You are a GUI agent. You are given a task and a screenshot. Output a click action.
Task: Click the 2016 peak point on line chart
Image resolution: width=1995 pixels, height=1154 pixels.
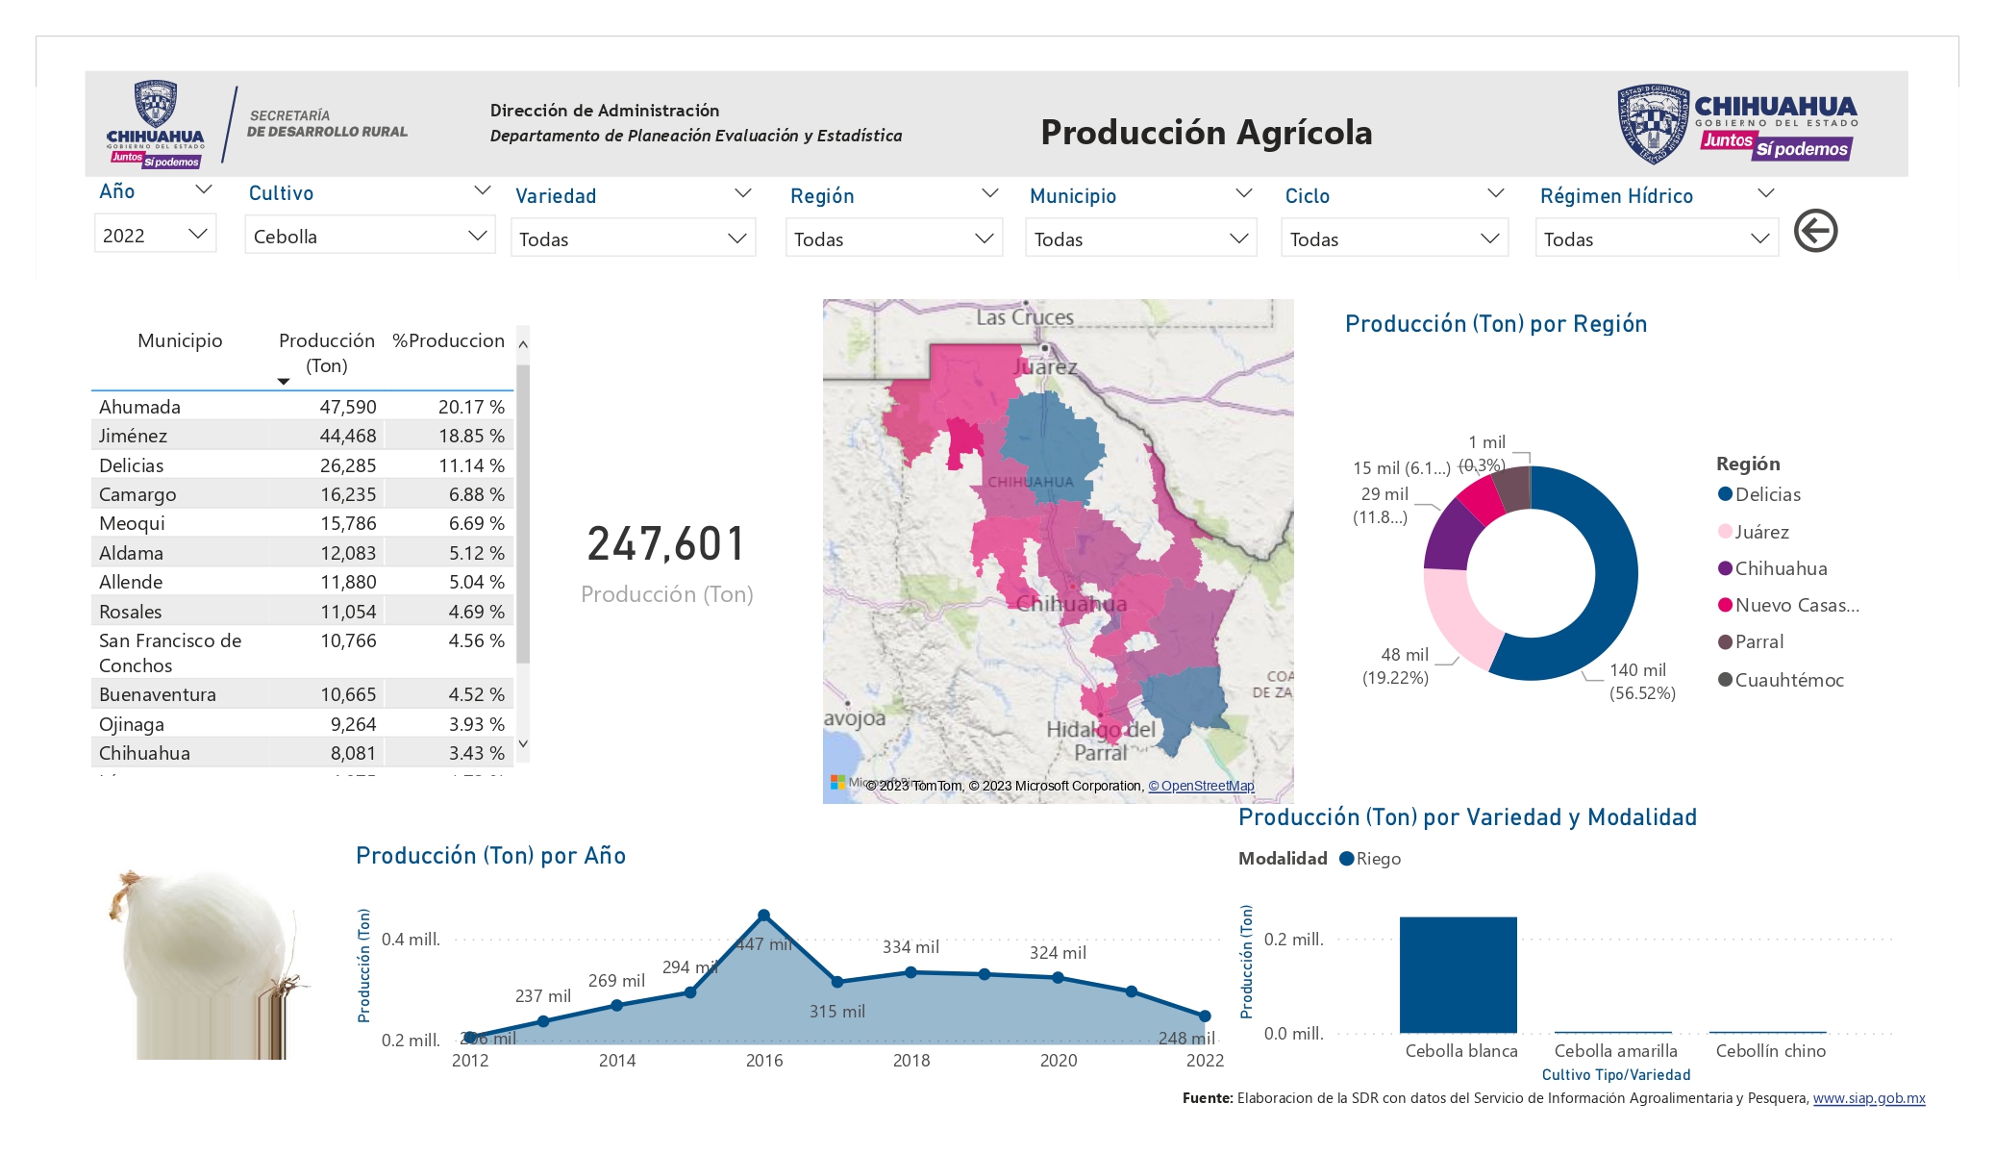pos(763,915)
